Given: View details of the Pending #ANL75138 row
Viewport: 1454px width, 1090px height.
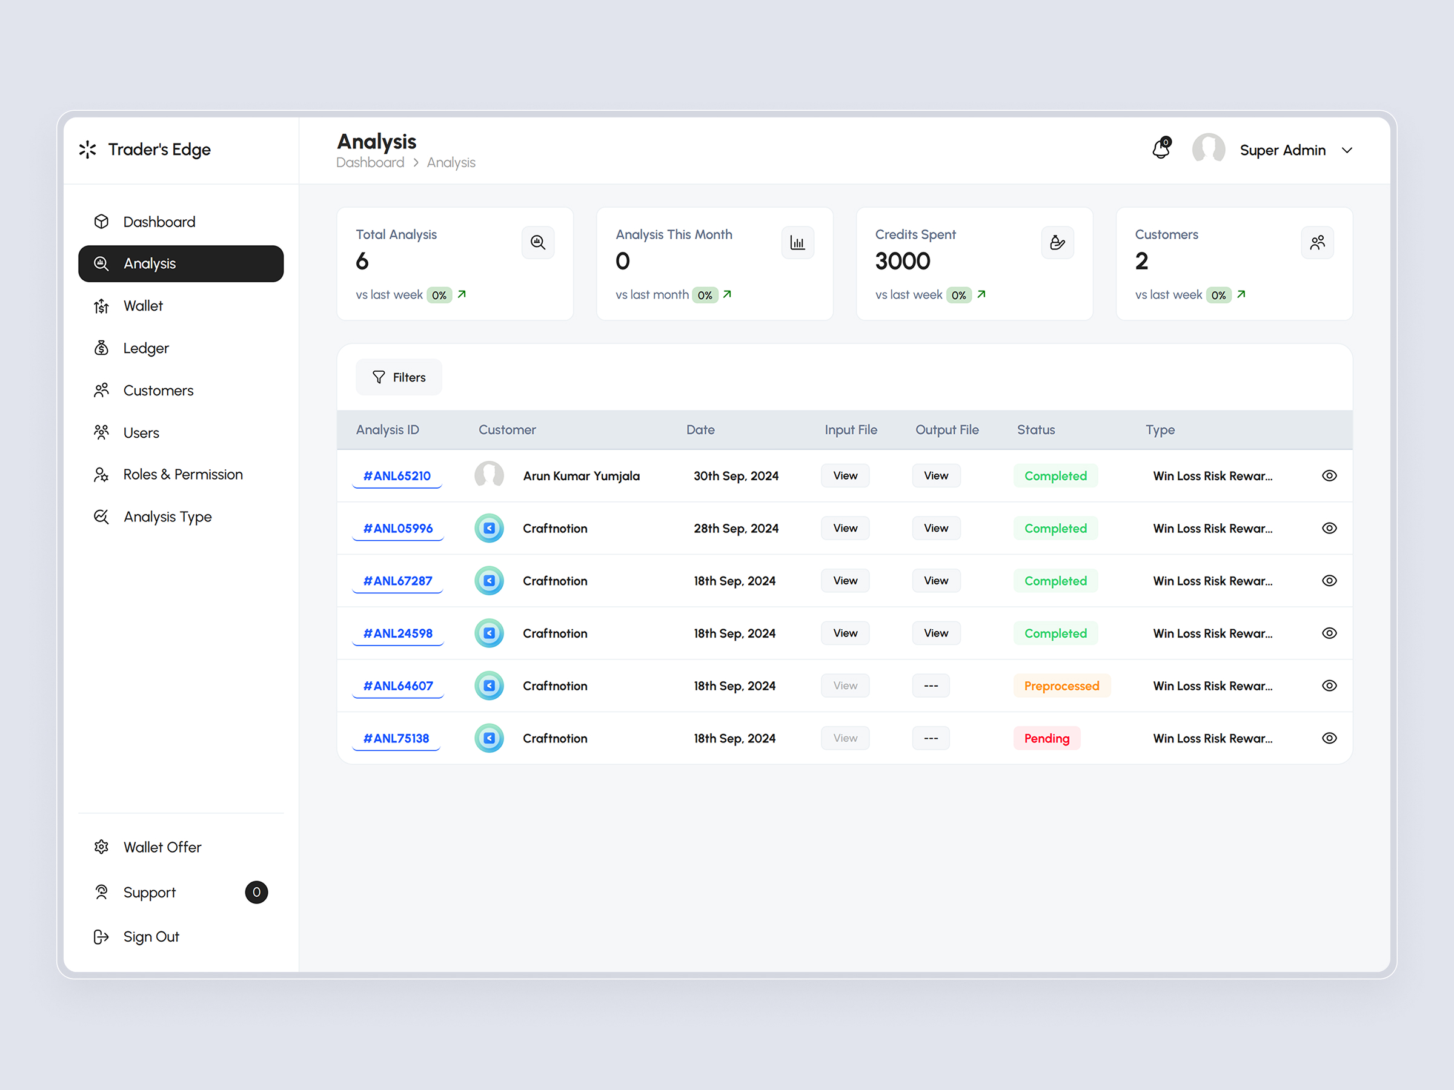Looking at the screenshot, I should (x=1329, y=738).
